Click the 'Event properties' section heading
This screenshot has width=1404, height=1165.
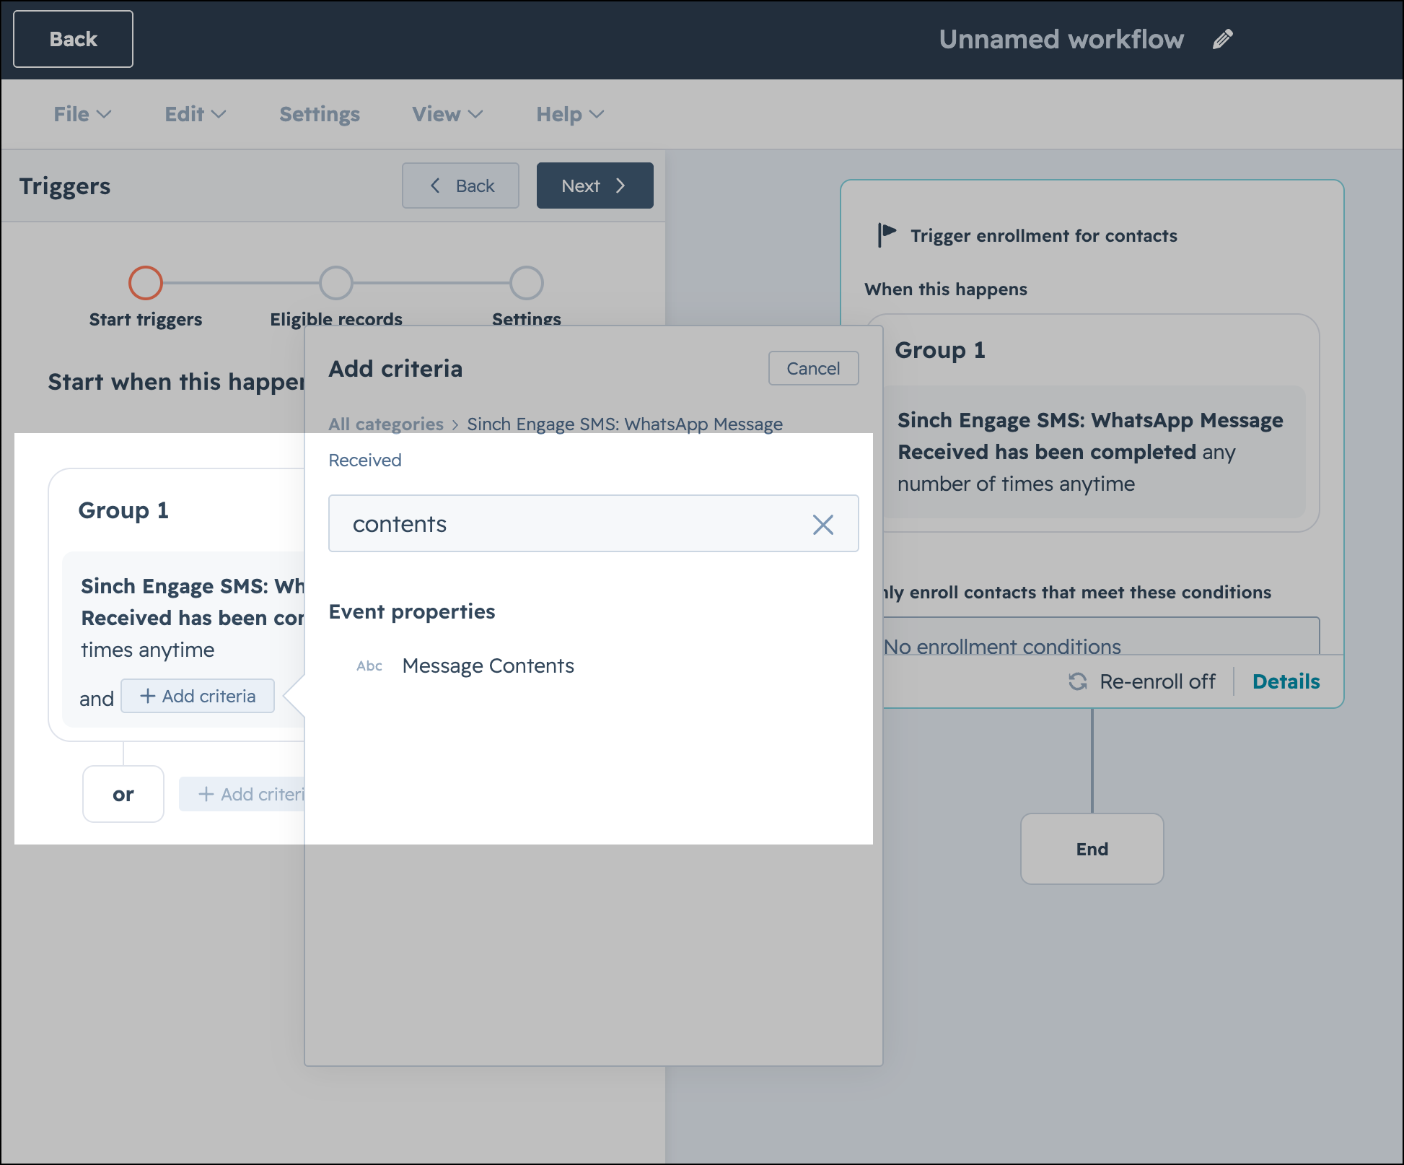coord(412,611)
